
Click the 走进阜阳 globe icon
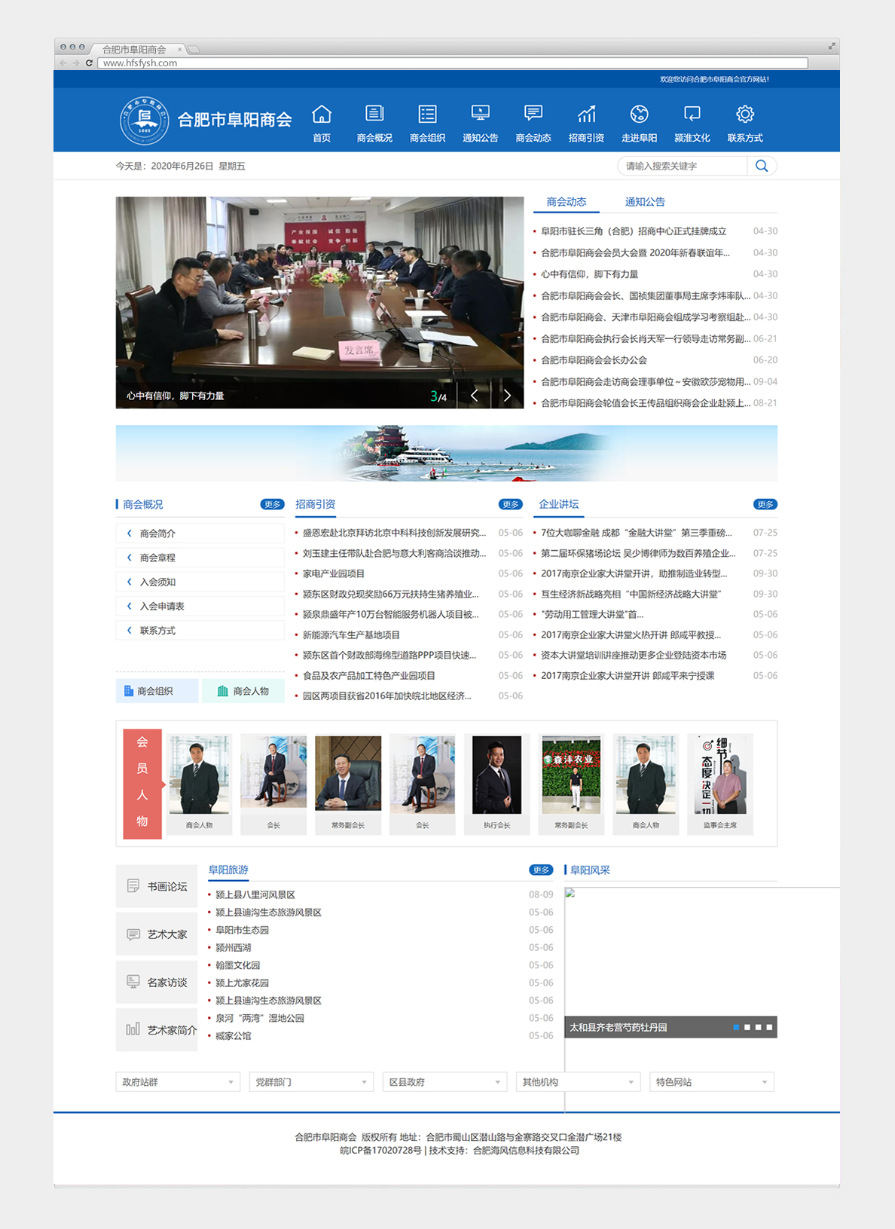pos(639,115)
